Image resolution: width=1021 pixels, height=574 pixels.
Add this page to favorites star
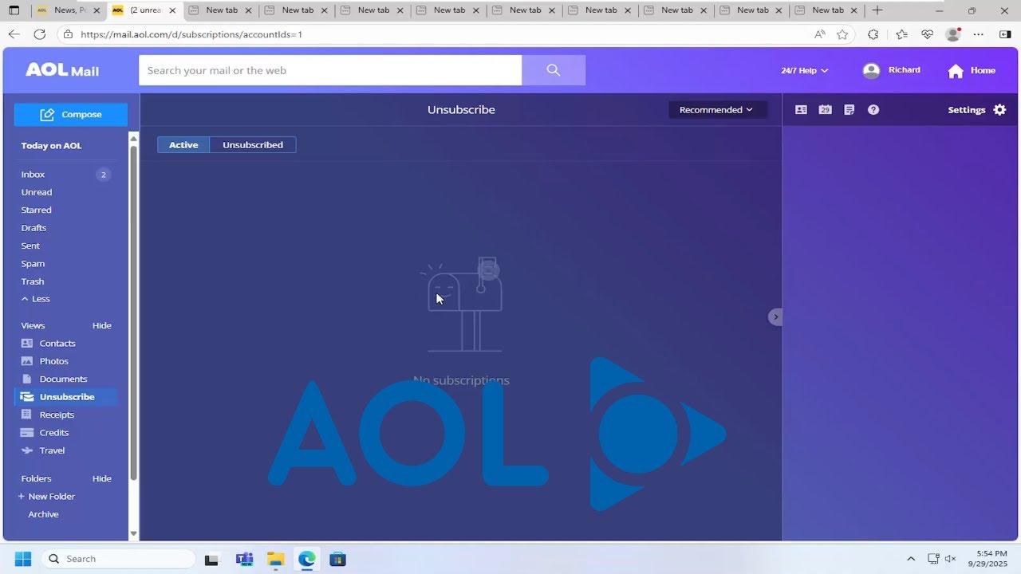click(842, 34)
